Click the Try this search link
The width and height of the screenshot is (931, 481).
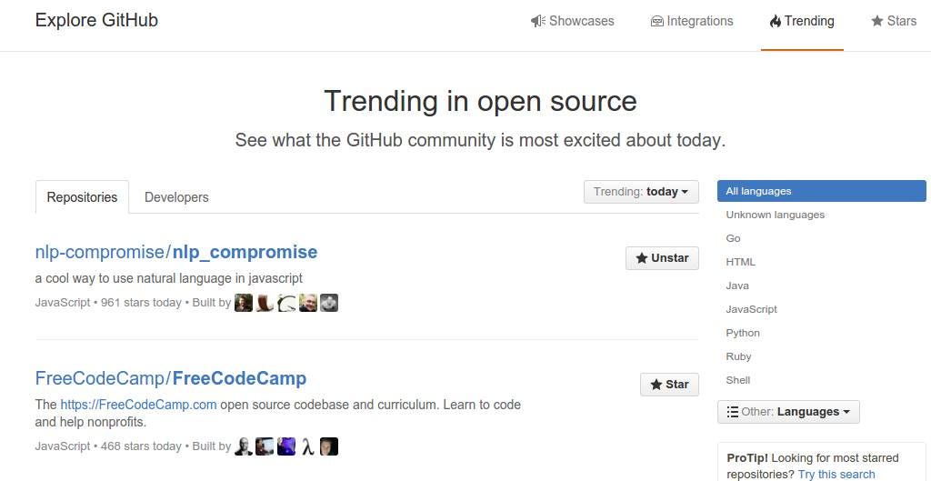(x=836, y=475)
